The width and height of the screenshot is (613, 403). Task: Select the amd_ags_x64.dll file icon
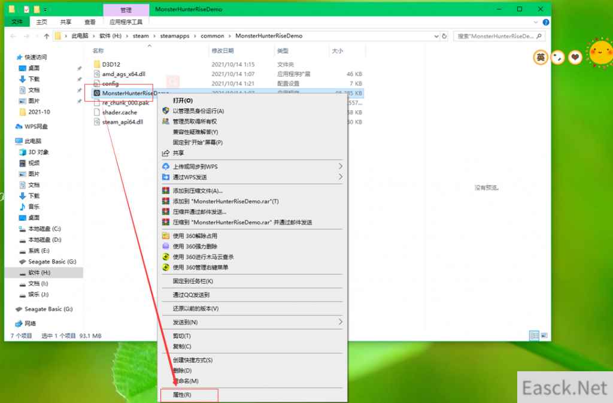pyautogui.click(x=97, y=74)
